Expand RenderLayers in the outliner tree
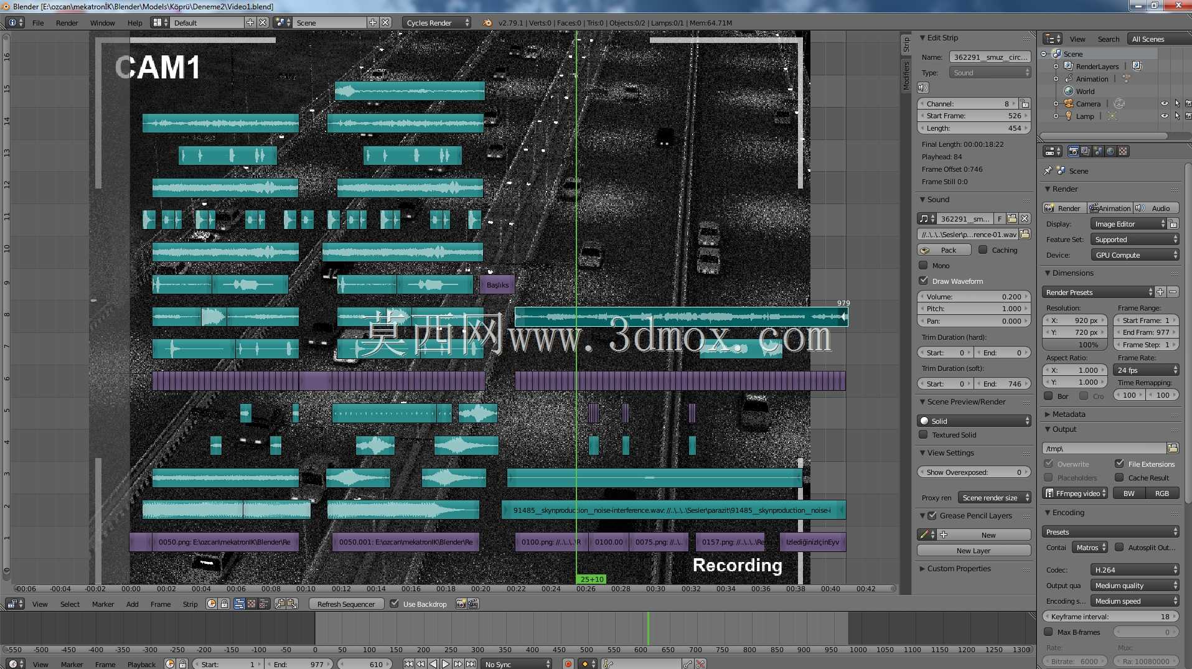1192x669 pixels. point(1056,66)
